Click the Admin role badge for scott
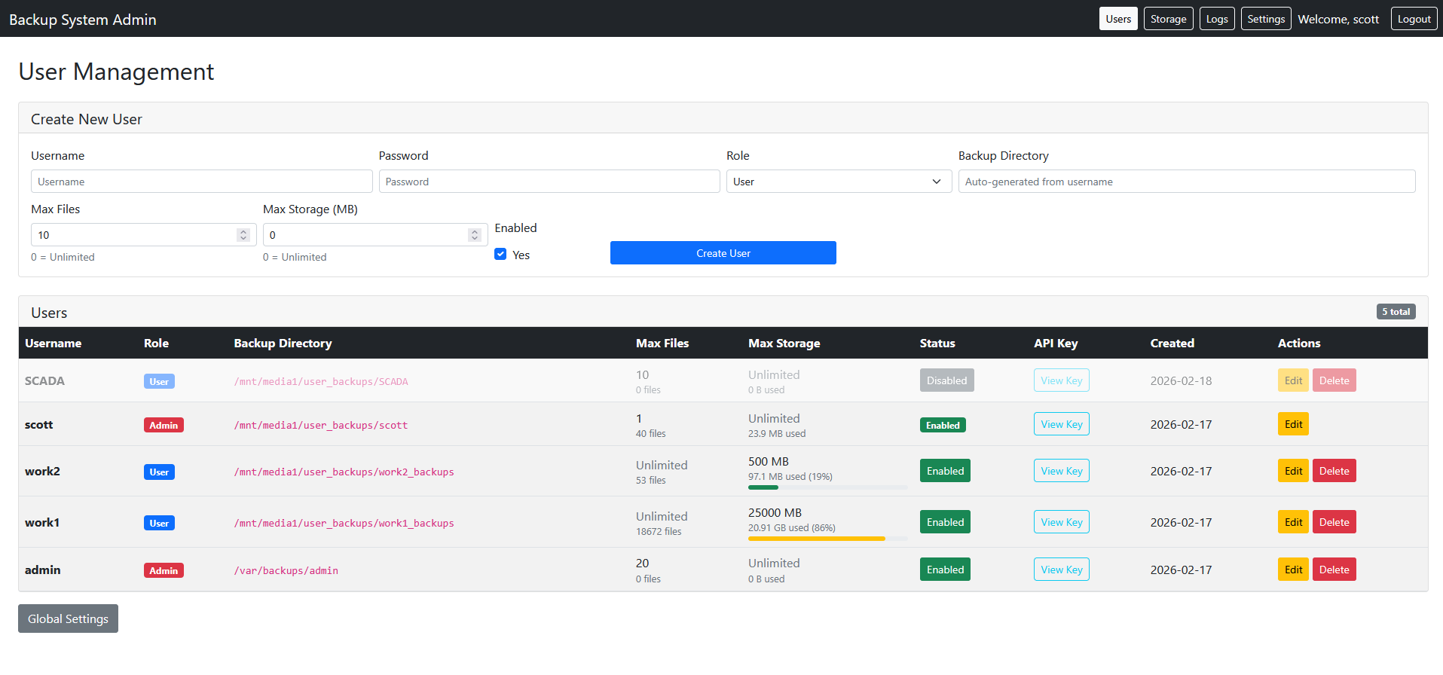Viewport: 1443px width, 675px height. point(164,425)
